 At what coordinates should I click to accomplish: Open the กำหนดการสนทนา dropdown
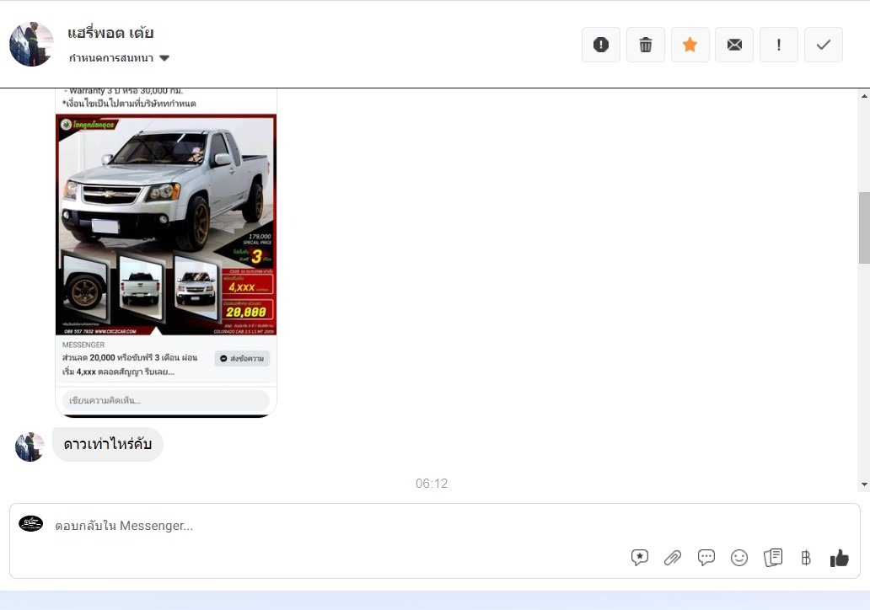point(119,58)
